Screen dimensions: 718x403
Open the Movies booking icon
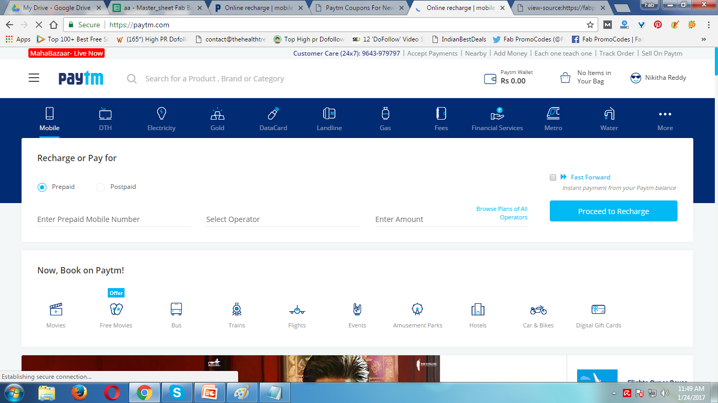(56, 309)
